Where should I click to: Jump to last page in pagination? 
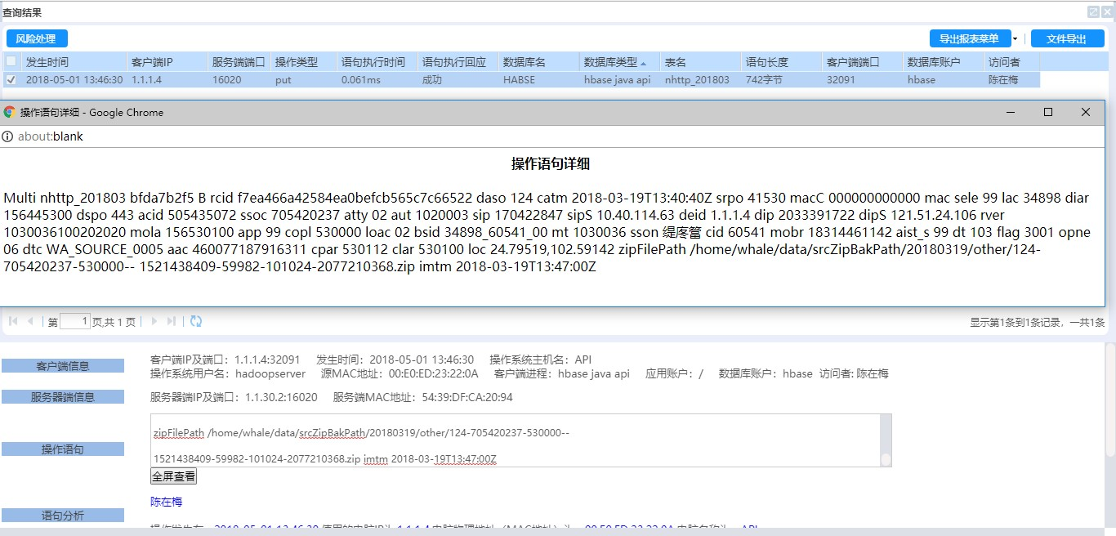click(172, 322)
